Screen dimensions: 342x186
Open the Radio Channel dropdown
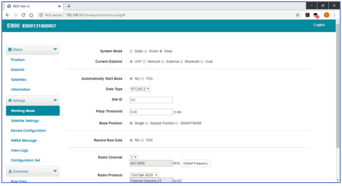click(x=133, y=157)
